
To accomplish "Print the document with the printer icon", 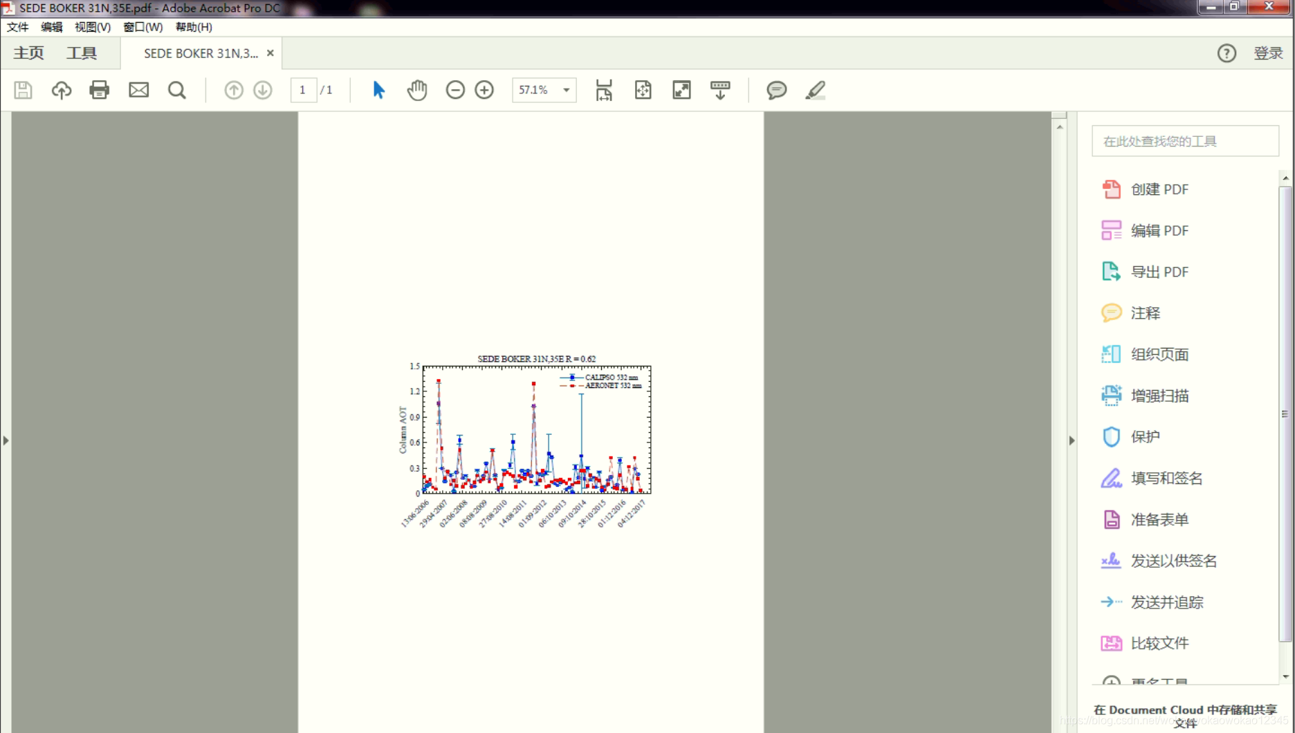I will click(99, 90).
